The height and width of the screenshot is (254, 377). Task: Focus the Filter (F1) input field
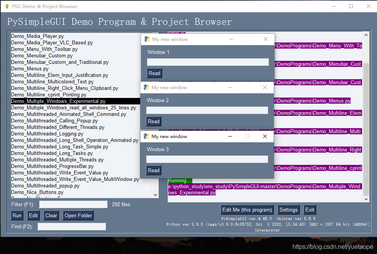tap(73, 204)
